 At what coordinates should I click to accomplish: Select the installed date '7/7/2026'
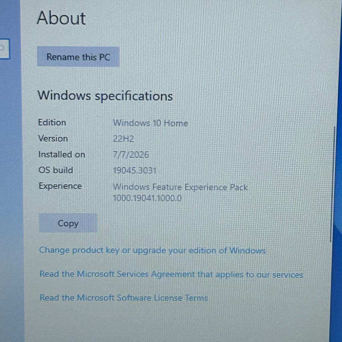[131, 155]
